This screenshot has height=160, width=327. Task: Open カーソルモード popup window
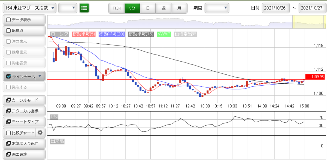pyautogui.click(x=24, y=100)
